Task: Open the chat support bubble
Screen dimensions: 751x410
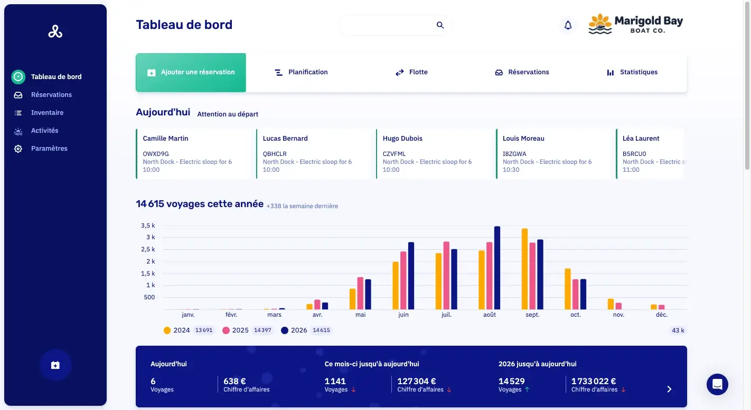Action: [x=717, y=384]
